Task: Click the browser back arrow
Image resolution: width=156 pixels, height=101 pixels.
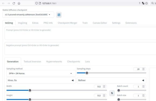Action: (3, 3)
